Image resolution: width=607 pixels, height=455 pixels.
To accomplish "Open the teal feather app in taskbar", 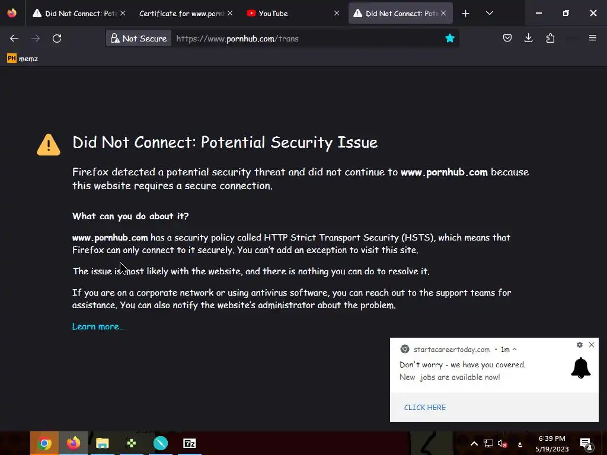I will pos(160,443).
